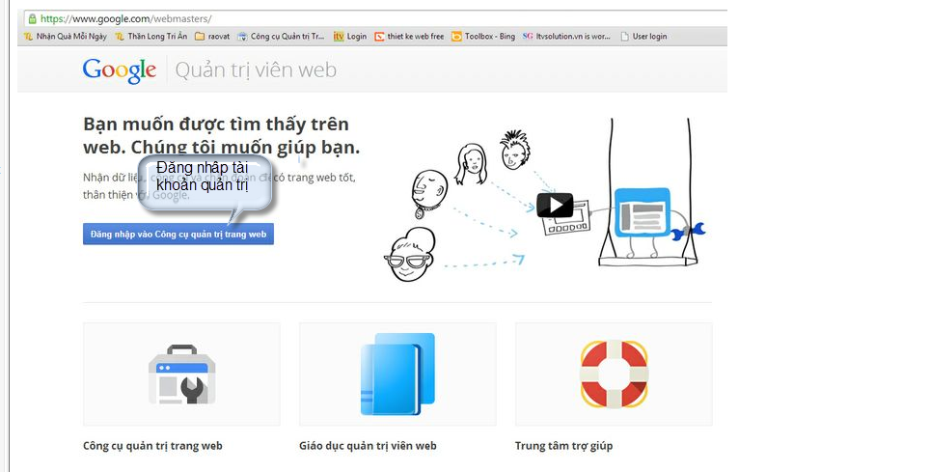The image size is (930, 472).
Task: Open the Công cụ Quản trị Tr... bookmark
Action: (281, 37)
